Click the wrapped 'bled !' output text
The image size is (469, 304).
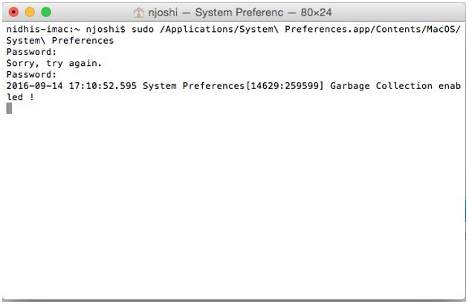[x=20, y=96]
